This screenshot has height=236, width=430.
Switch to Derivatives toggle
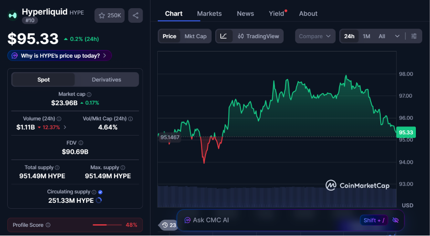click(106, 80)
